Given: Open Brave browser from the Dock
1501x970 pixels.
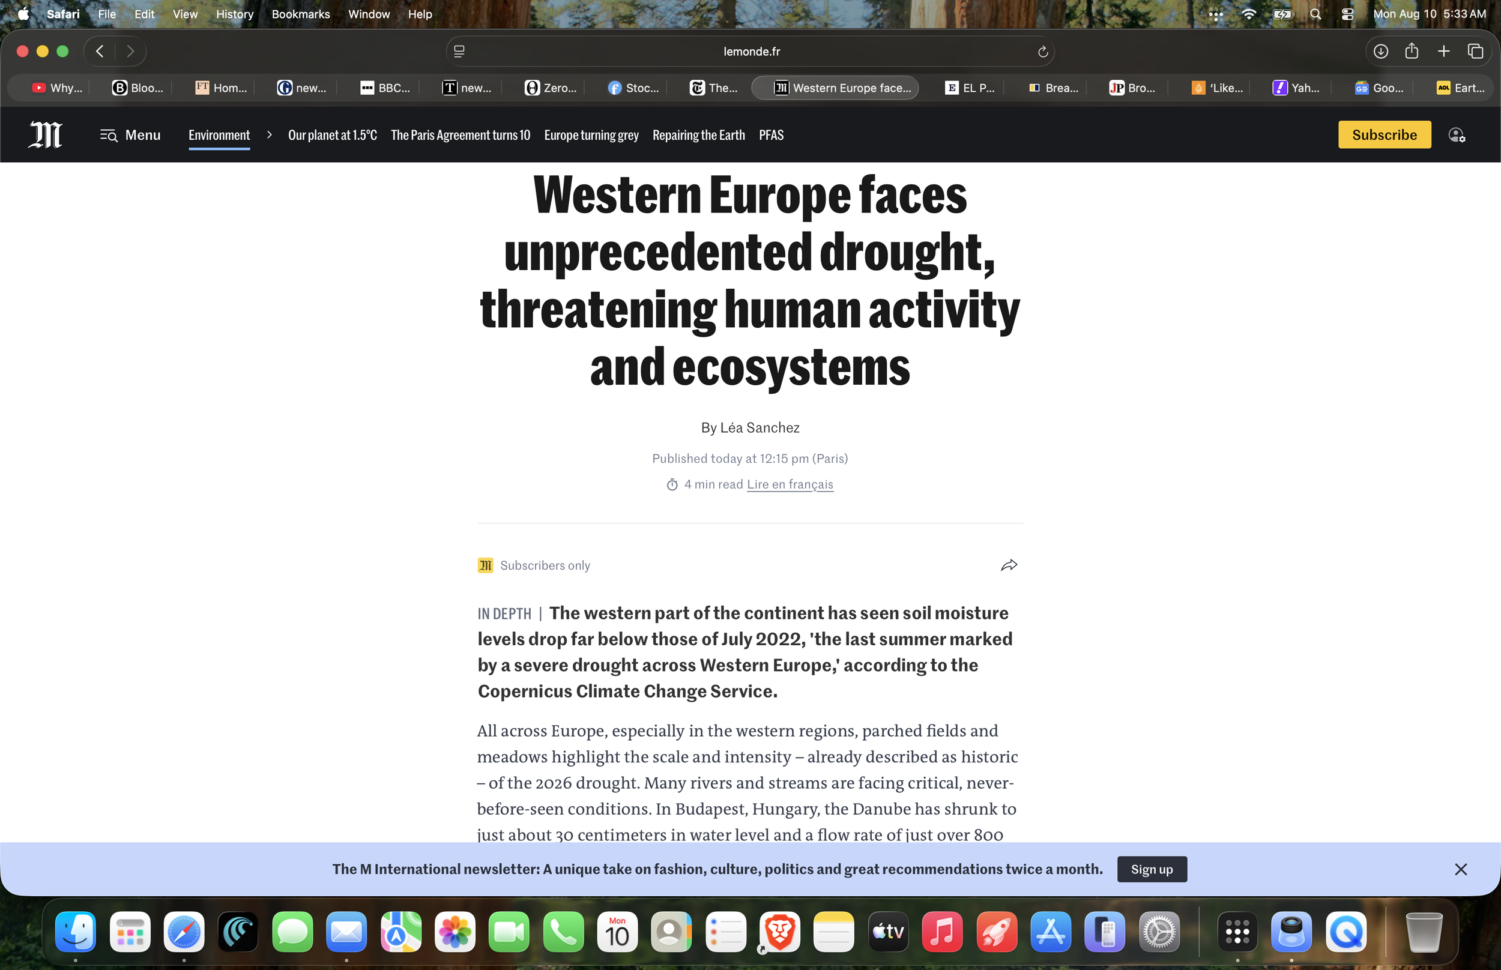Looking at the screenshot, I should pos(780,932).
